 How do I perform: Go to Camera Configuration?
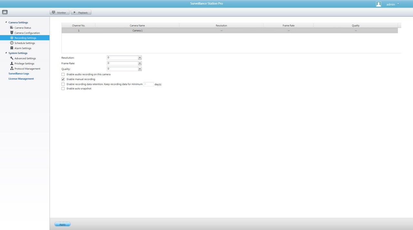pyautogui.click(x=27, y=33)
